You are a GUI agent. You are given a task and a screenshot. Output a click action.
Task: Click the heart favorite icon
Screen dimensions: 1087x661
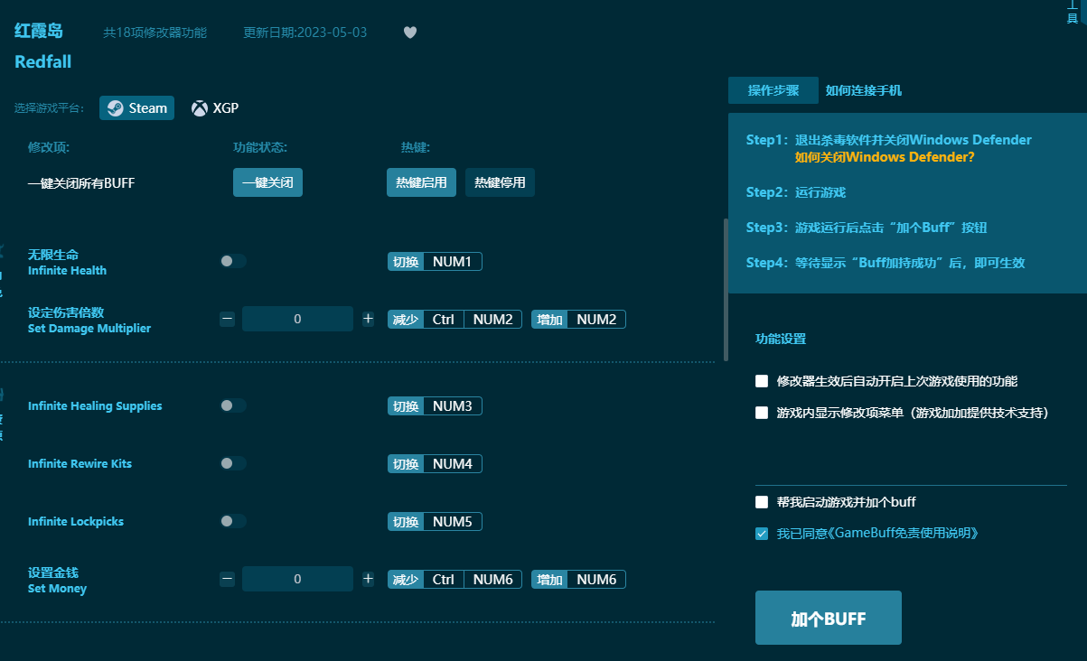pos(410,33)
